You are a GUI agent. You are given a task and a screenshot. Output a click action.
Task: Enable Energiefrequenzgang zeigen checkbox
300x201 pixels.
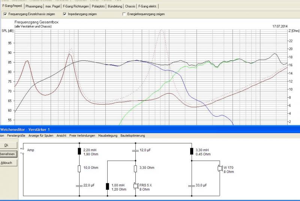124,14
